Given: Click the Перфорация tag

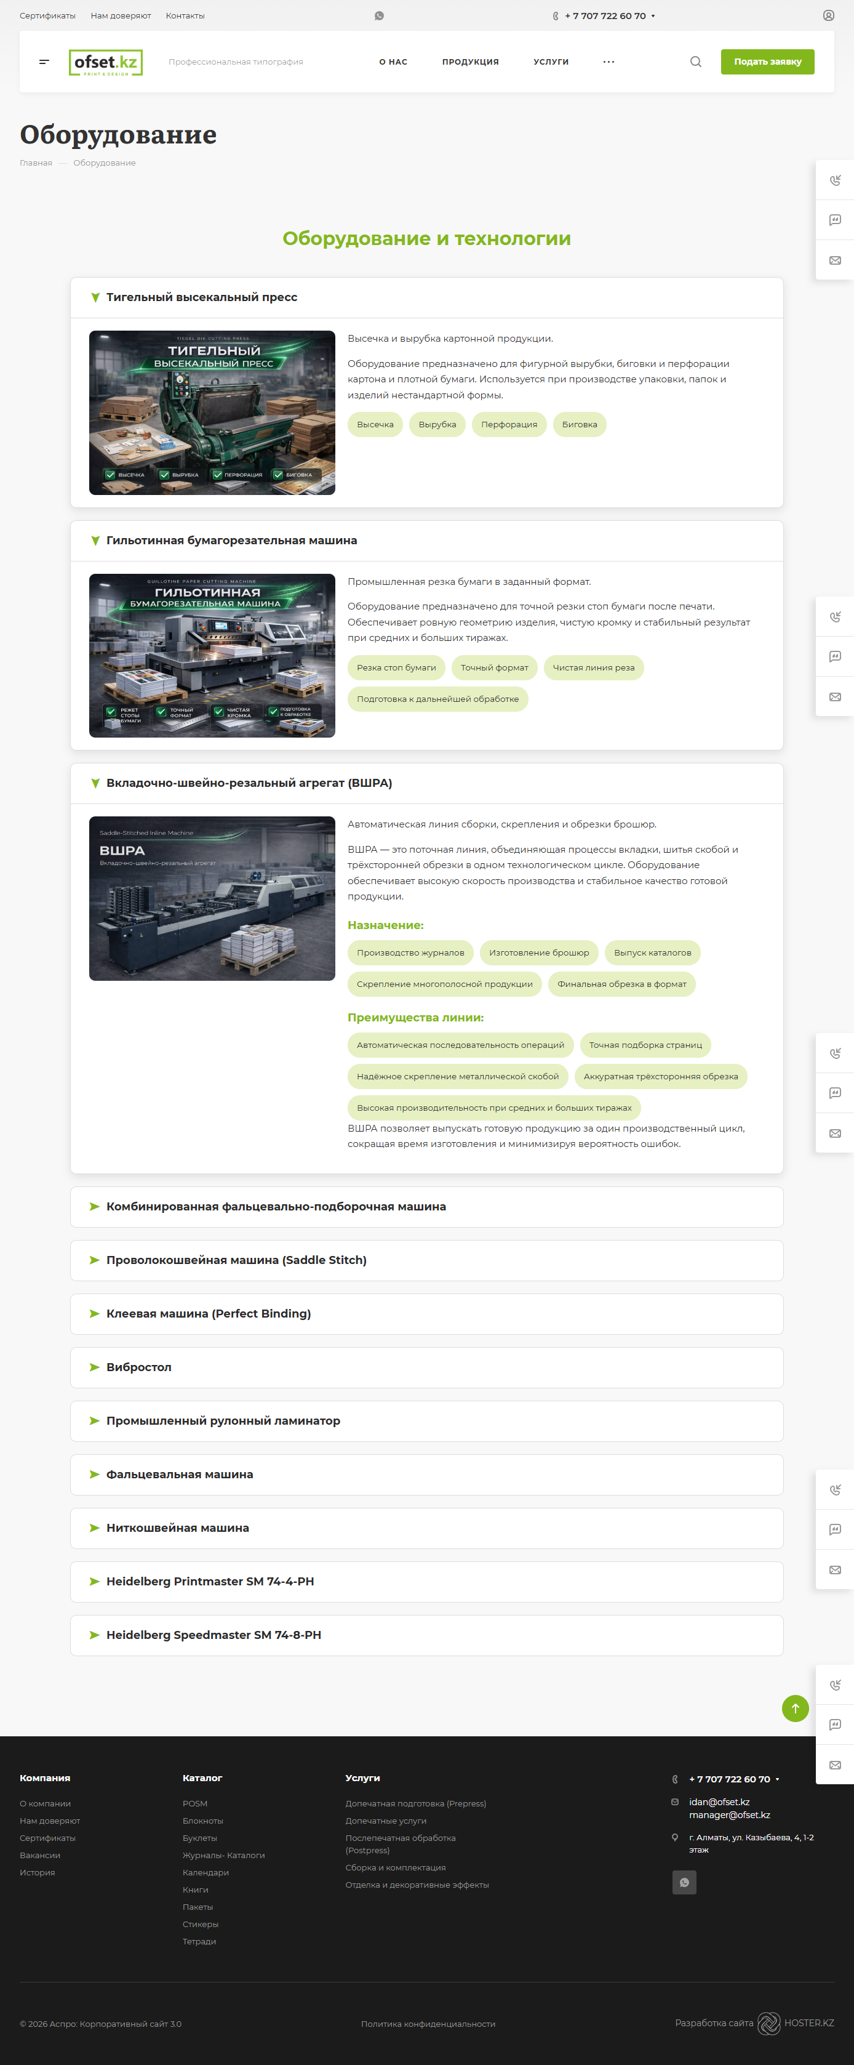Looking at the screenshot, I should (509, 425).
